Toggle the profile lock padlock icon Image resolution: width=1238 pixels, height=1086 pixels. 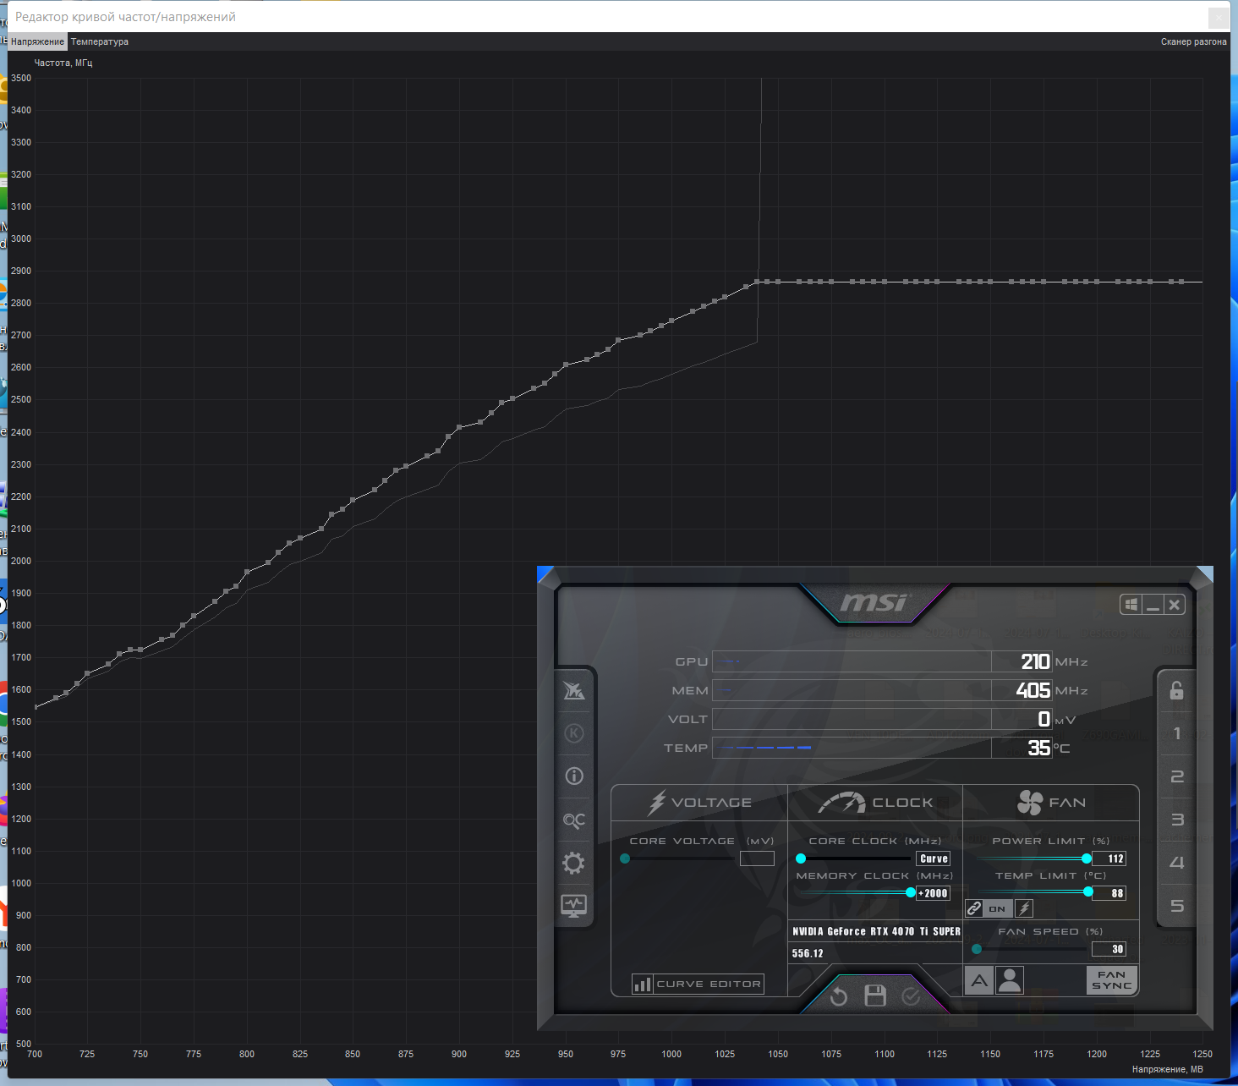coord(1176,690)
